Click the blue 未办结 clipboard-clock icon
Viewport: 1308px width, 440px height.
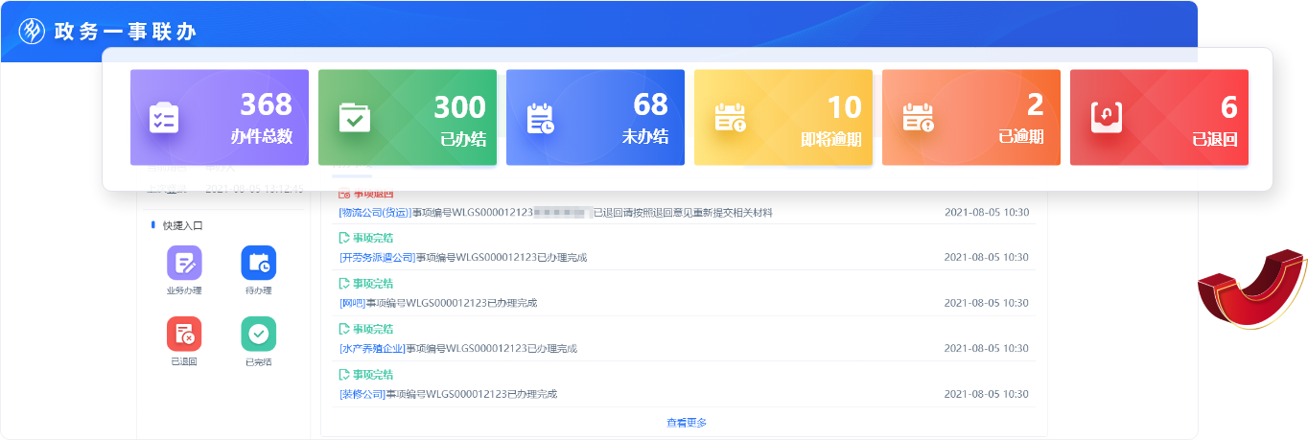(x=541, y=118)
